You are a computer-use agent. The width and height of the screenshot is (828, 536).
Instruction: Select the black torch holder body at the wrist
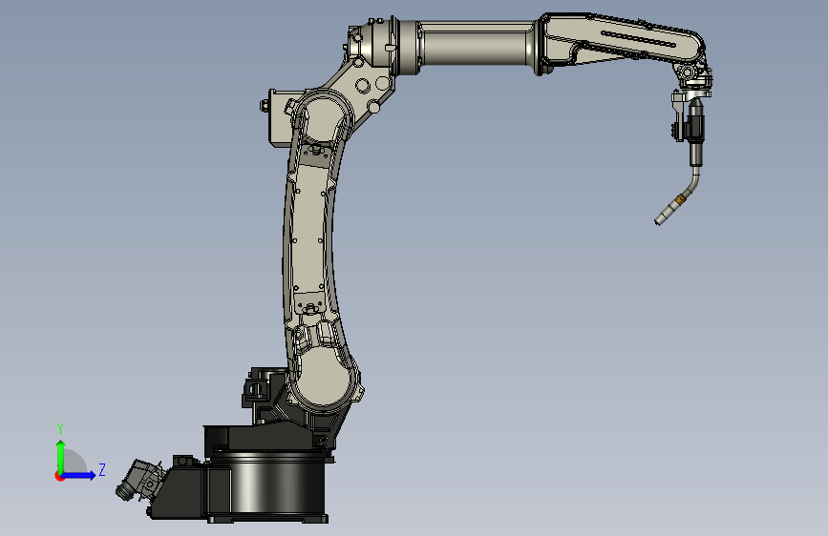[696, 128]
